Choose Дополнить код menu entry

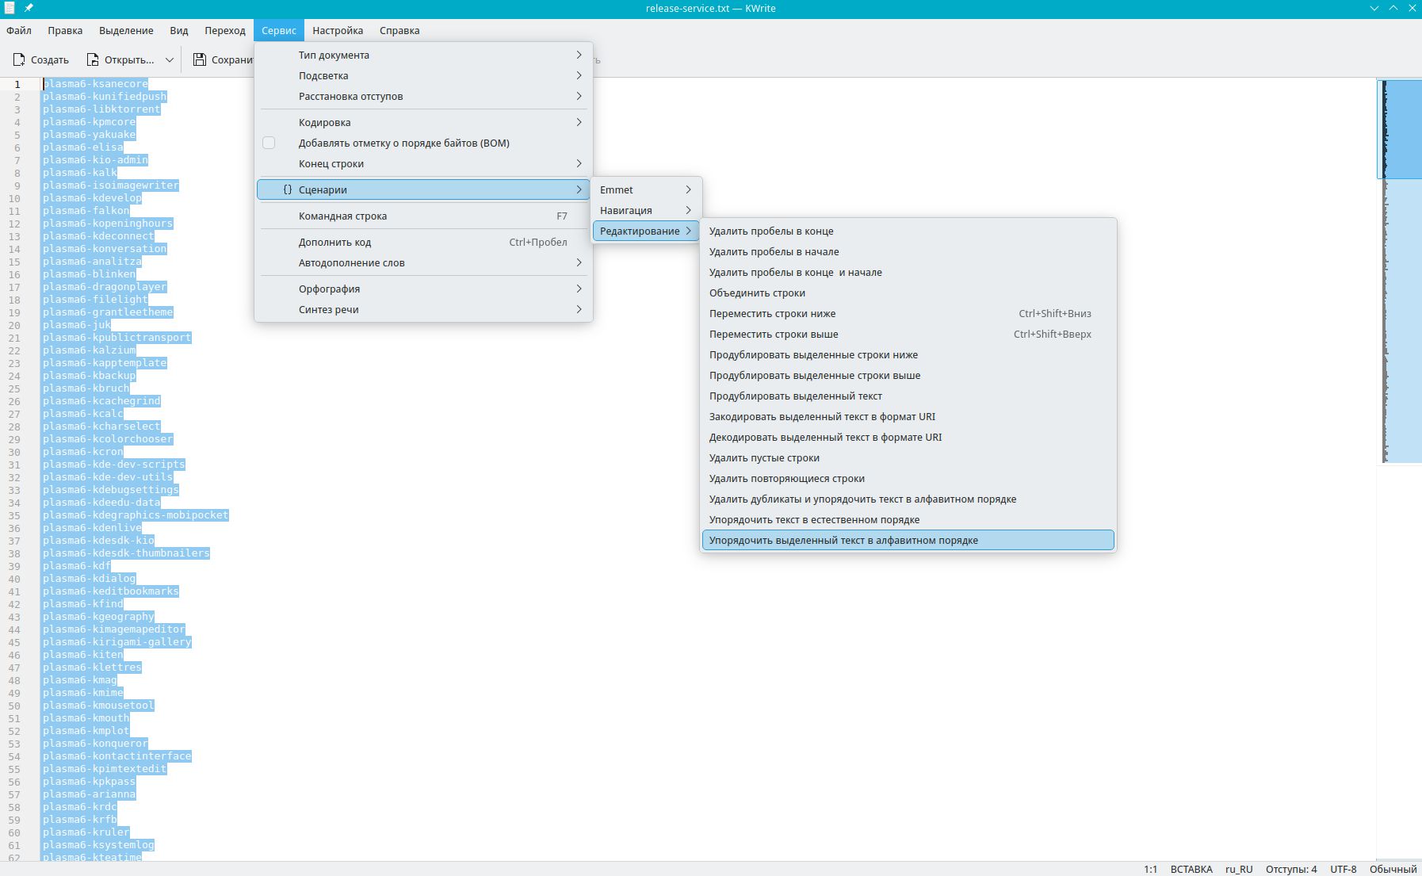423,243
